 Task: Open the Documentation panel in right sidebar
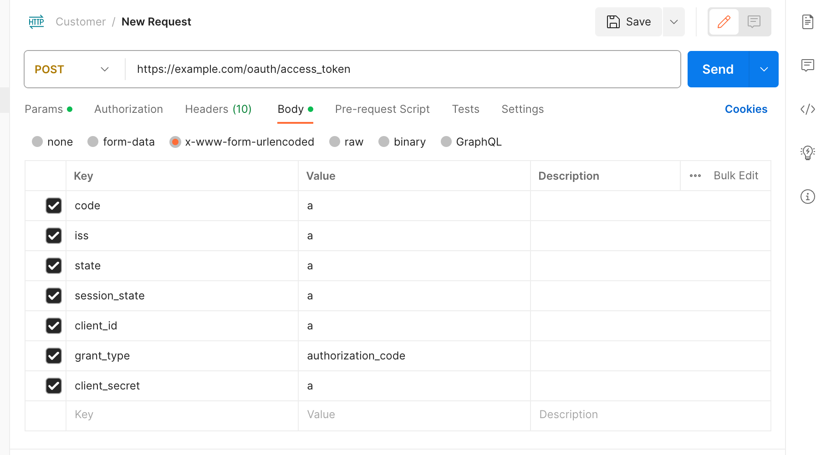[x=808, y=21]
